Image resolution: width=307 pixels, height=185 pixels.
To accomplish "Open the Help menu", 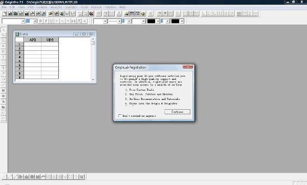I will [123, 7].
